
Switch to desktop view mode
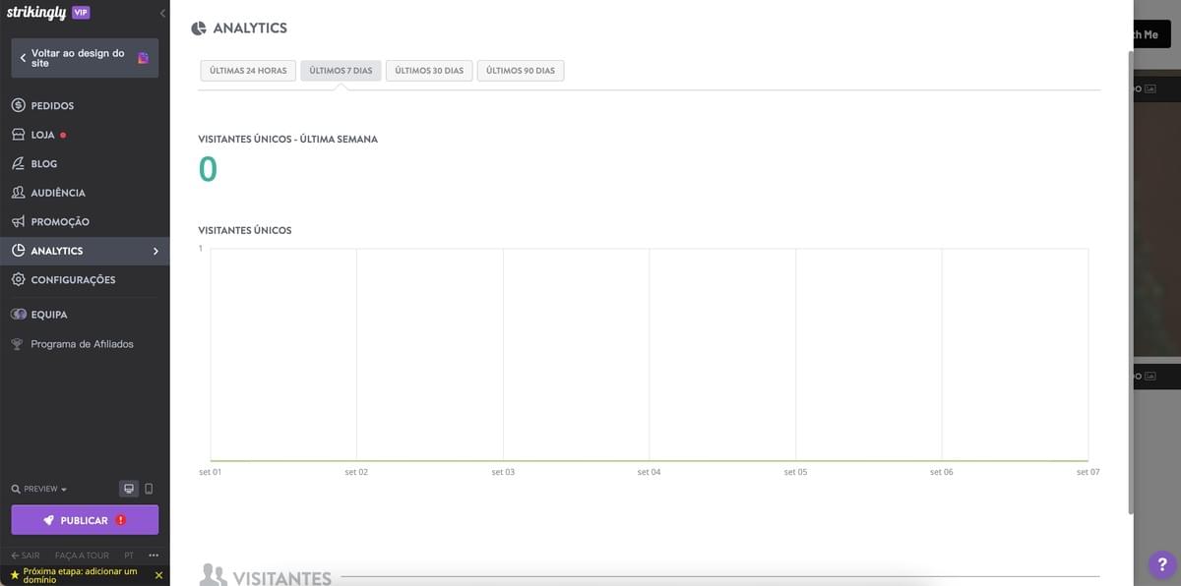click(x=129, y=489)
